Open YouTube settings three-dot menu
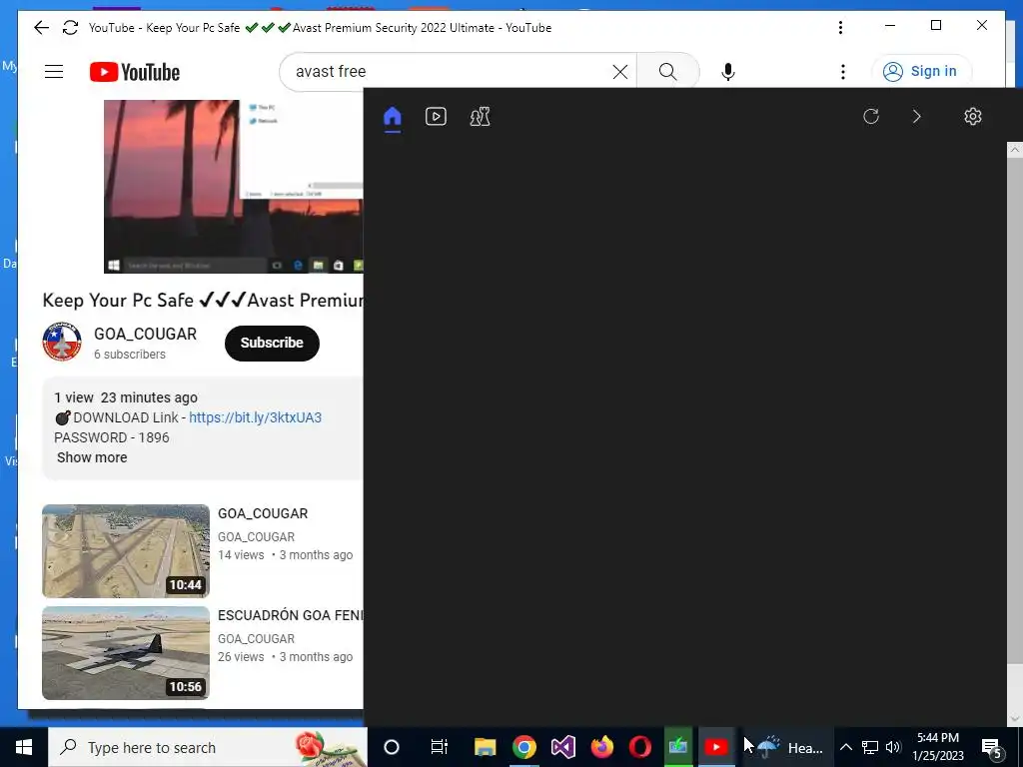 point(843,72)
